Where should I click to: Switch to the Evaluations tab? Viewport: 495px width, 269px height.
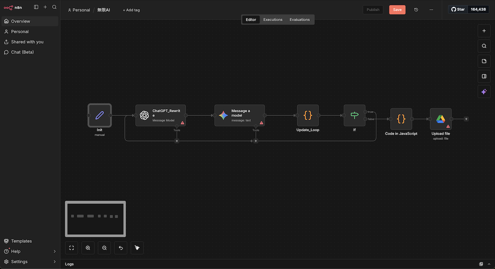[x=299, y=20]
